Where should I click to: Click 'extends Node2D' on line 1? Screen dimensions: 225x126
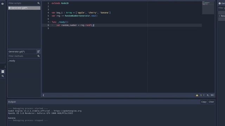tap(60, 3)
